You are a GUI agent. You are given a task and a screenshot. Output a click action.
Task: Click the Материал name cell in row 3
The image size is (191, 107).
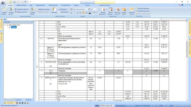(x=72, y=71)
